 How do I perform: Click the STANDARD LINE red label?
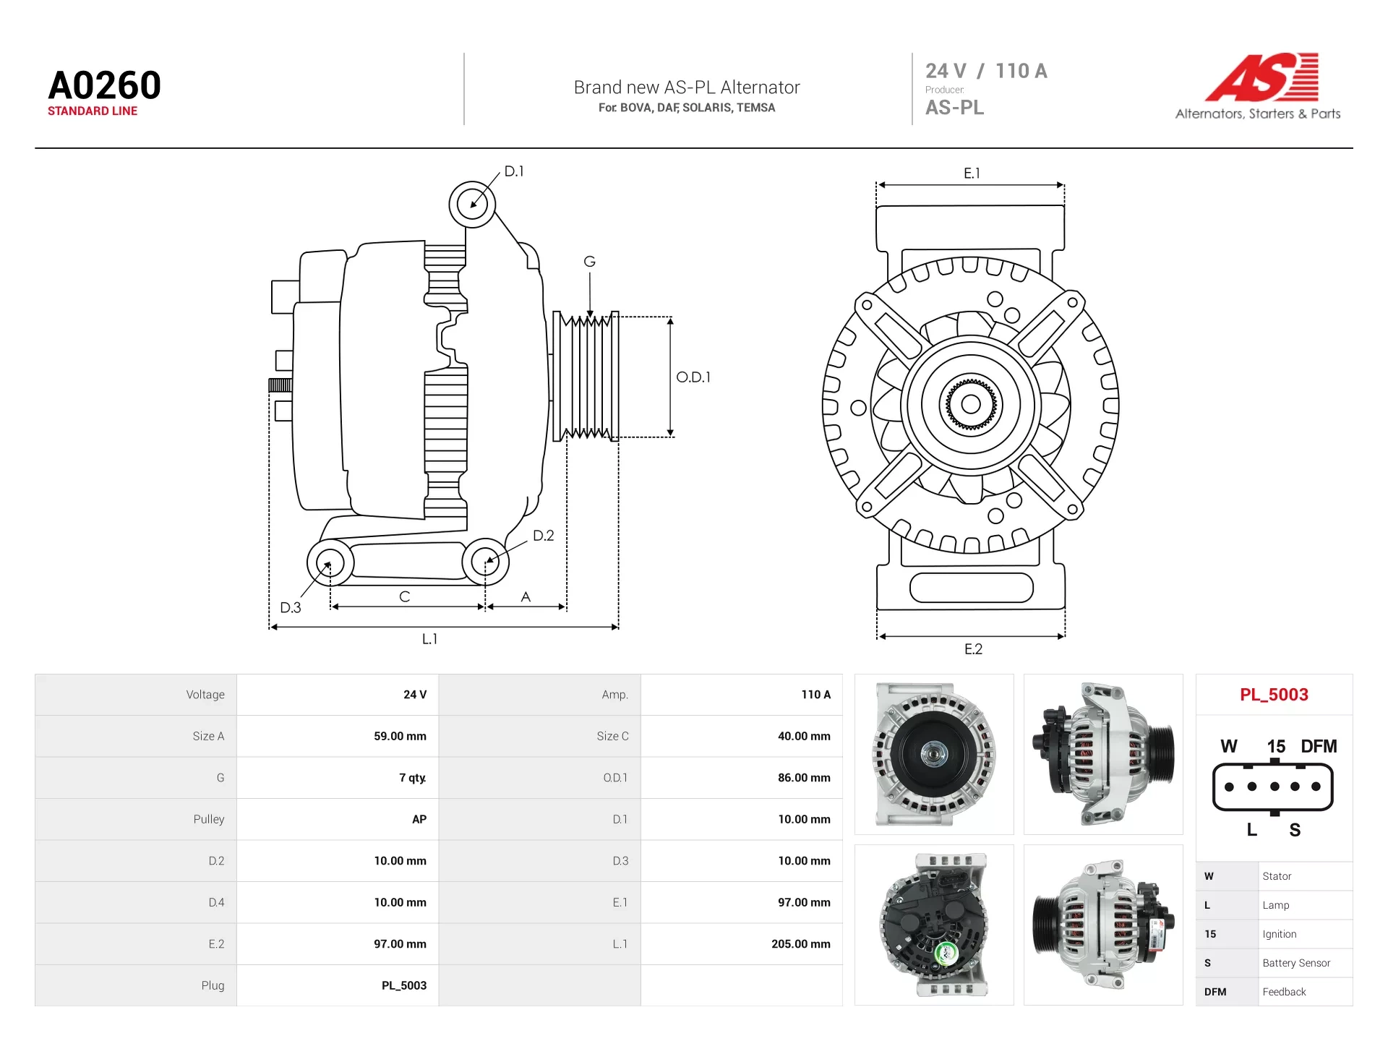tap(93, 111)
